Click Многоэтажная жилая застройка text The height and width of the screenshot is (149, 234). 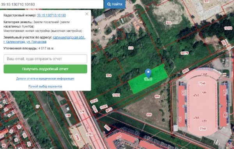coord(43,31)
